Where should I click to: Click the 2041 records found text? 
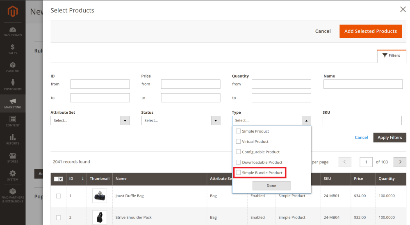coord(71,162)
